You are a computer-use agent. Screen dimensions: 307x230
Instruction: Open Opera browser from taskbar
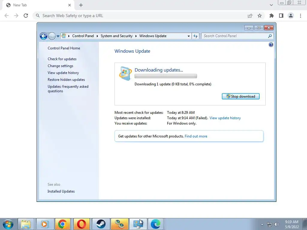pyautogui.click(x=82, y=224)
